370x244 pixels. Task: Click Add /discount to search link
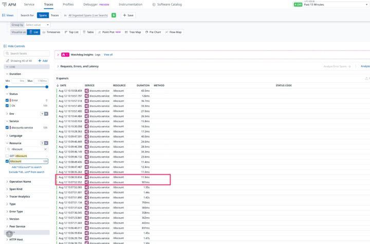pos(27,167)
